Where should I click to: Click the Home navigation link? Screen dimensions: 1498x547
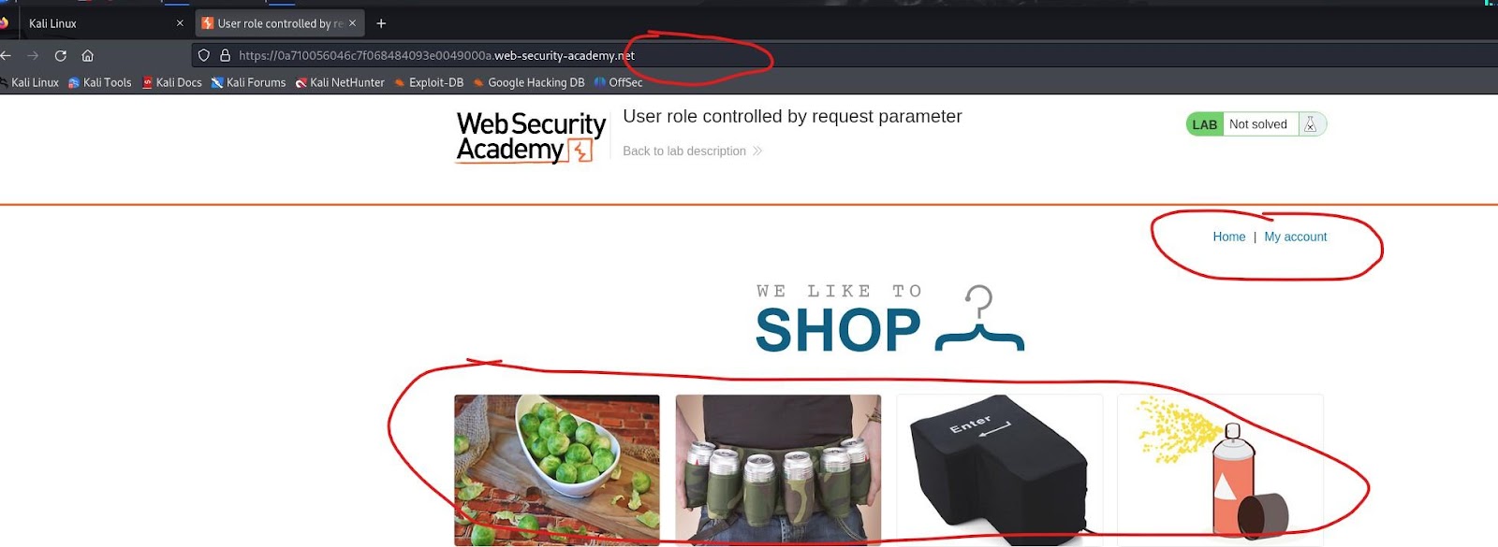1229,237
